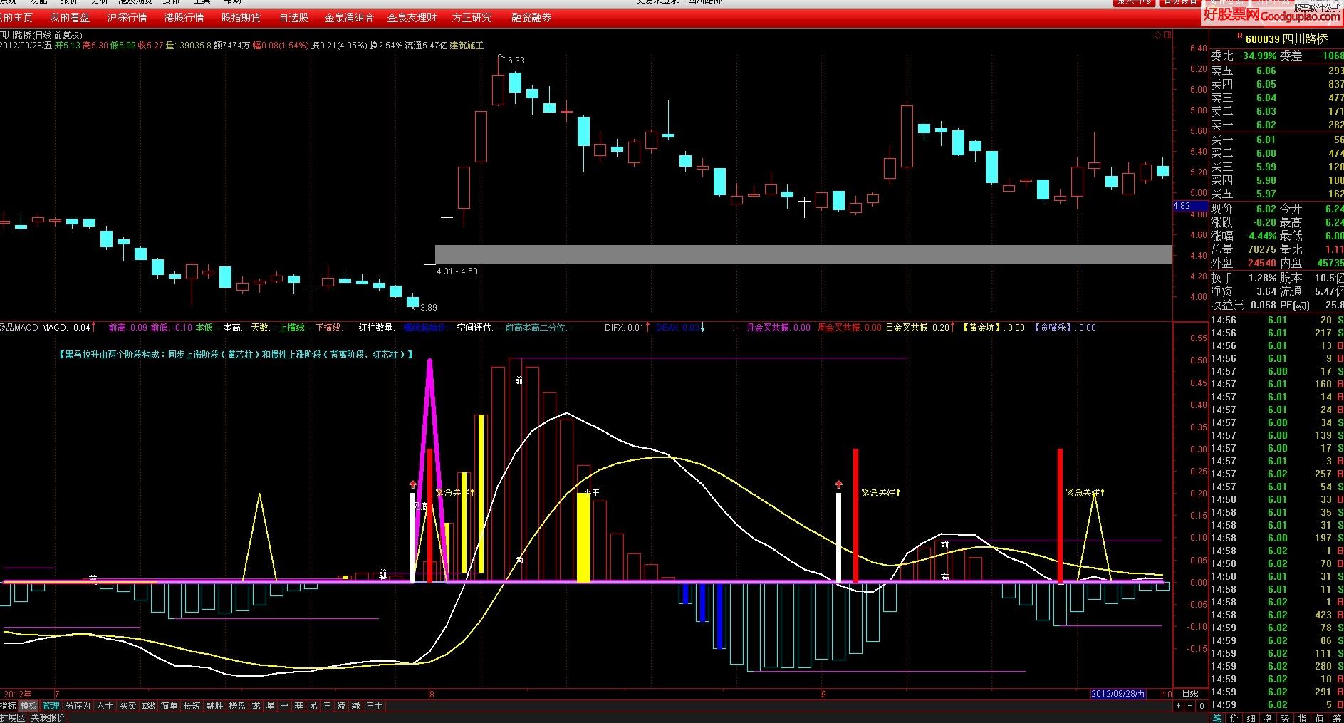The image size is (1344, 723).
Task: Select the K线 template tab
Action: (x=148, y=706)
